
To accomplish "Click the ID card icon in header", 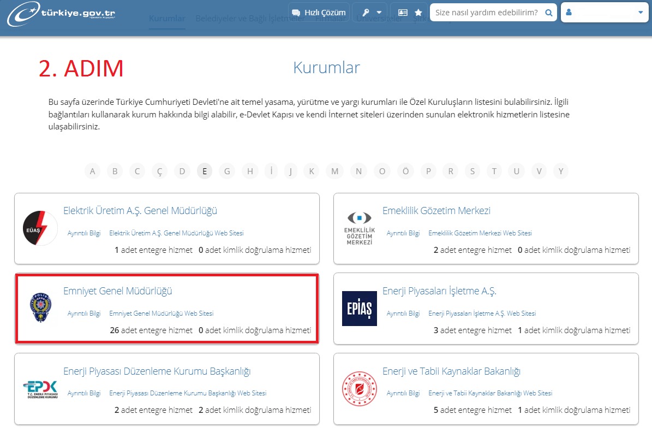I will (403, 12).
